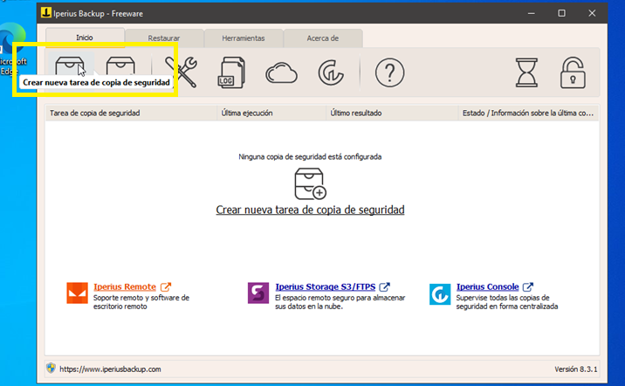Screen dimensions: 625x386
Task: Click the cloud icon in the toolbar
Action: coord(282,72)
